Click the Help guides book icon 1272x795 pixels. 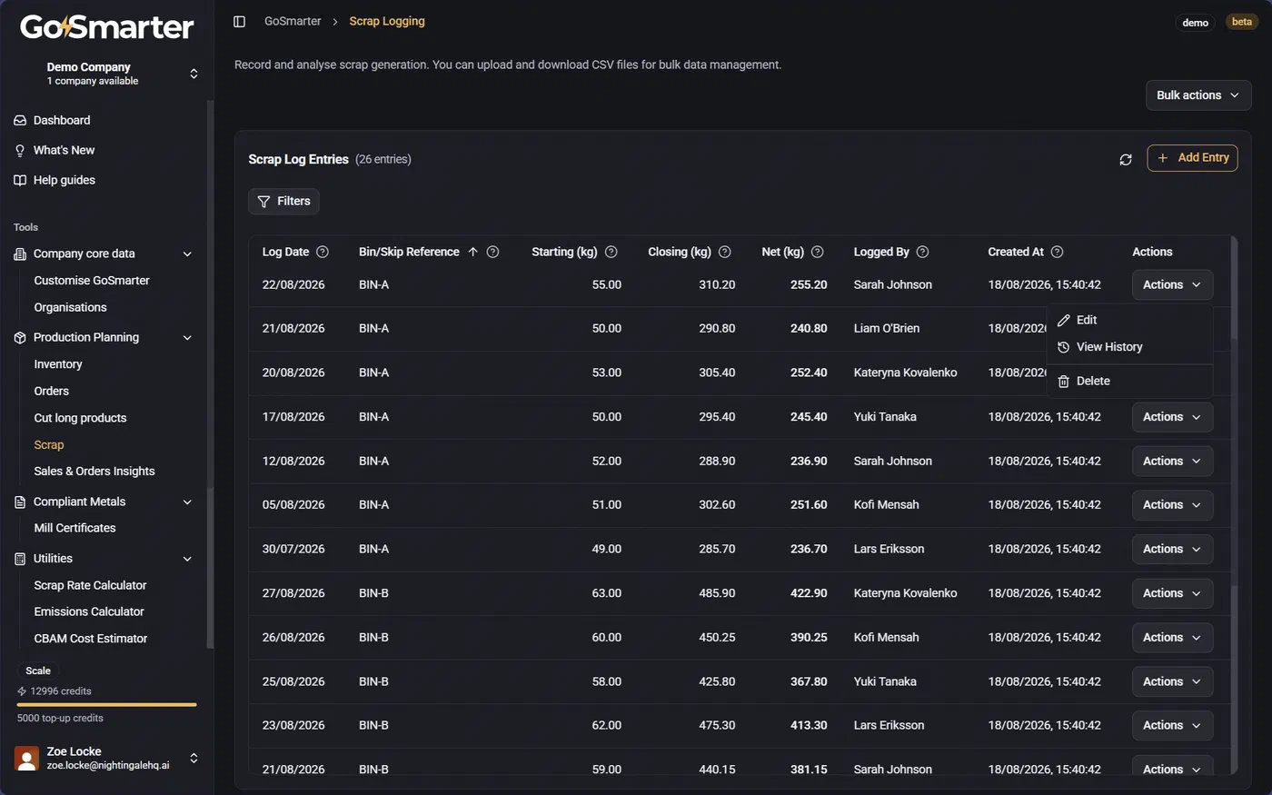(x=20, y=180)
